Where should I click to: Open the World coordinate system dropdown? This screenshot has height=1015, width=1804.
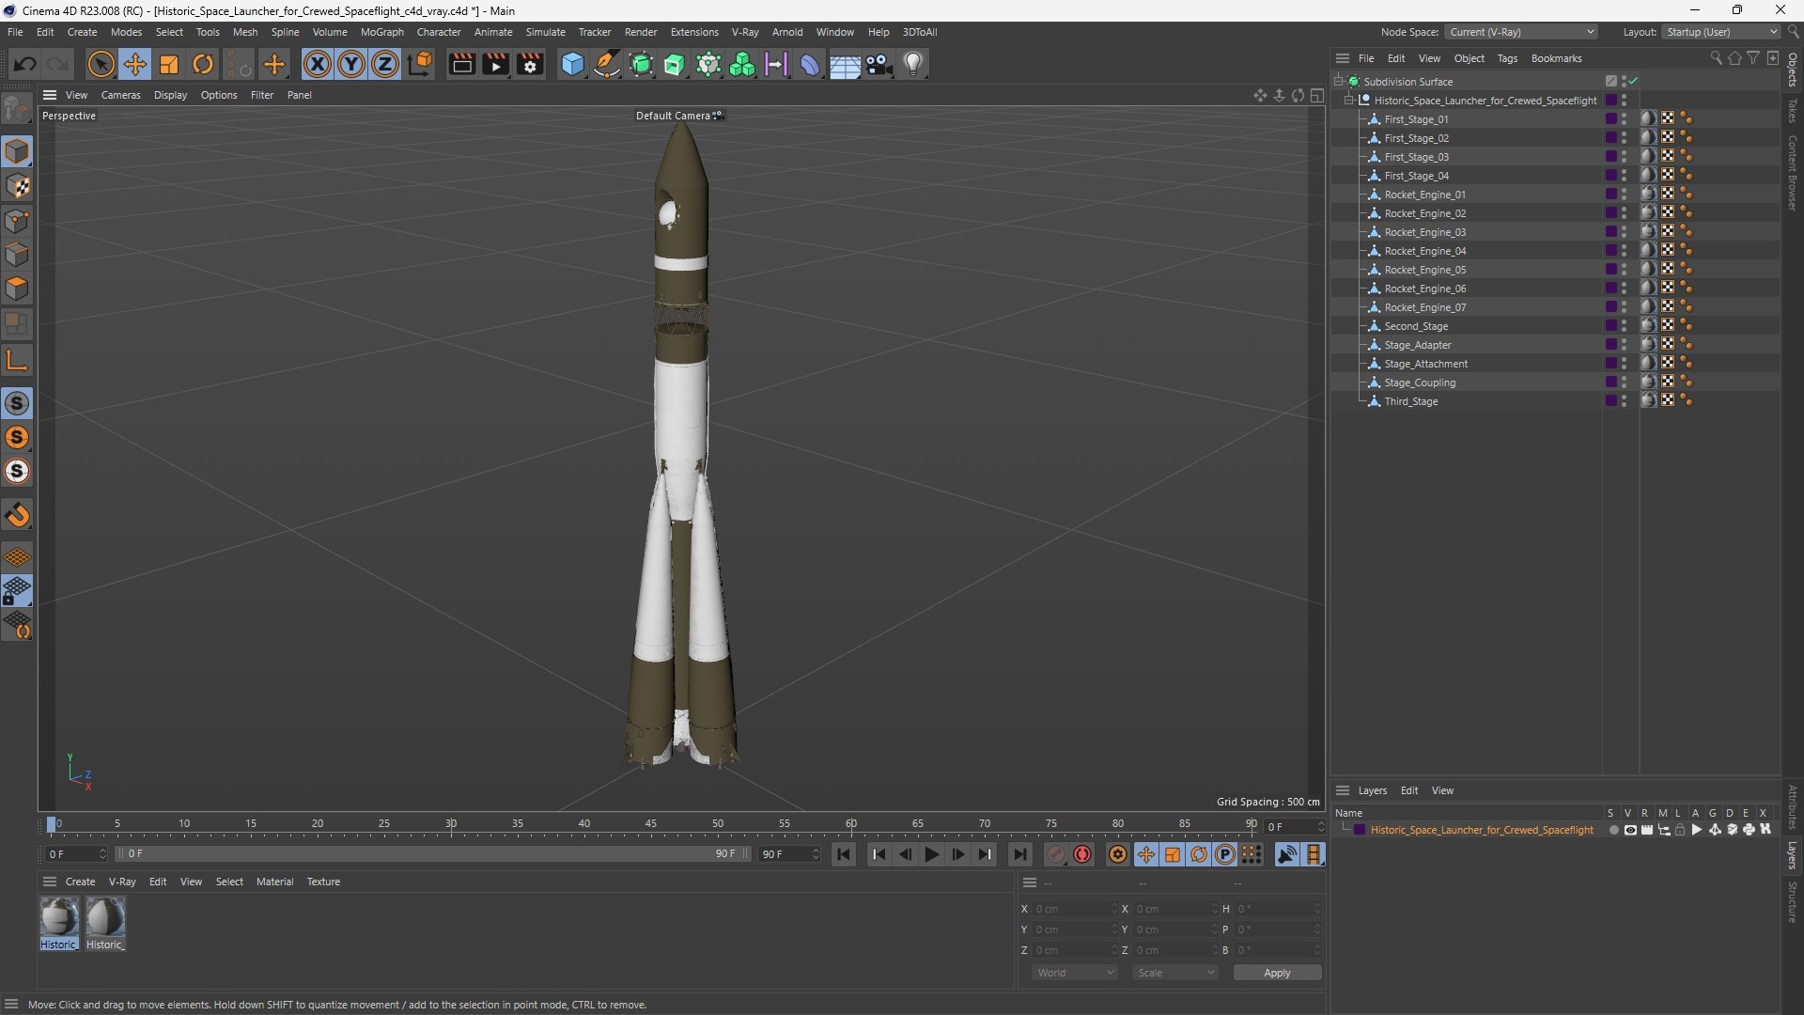tap(1074, 973)
